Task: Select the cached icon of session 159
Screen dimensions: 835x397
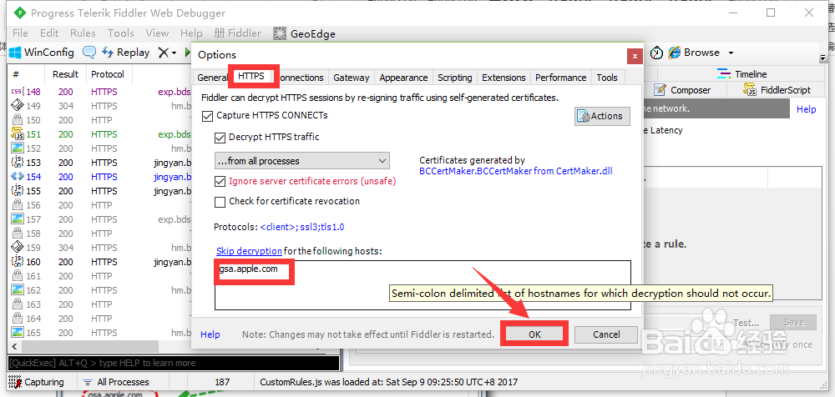Action: (x=17, y=248)
